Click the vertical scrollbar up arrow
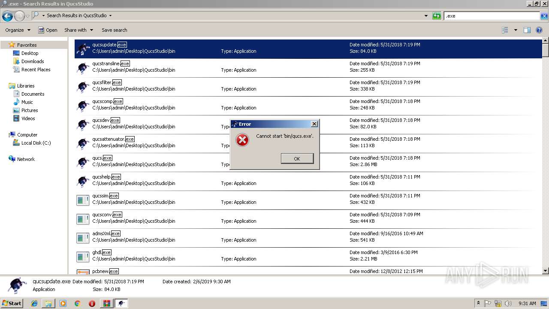Viewport: 549px width, 309px height. (545, 41)
